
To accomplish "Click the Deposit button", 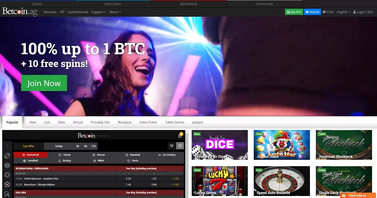I will (x=312, y=12).
